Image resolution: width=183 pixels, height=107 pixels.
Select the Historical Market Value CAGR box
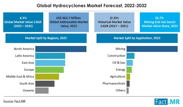[114, 22]
